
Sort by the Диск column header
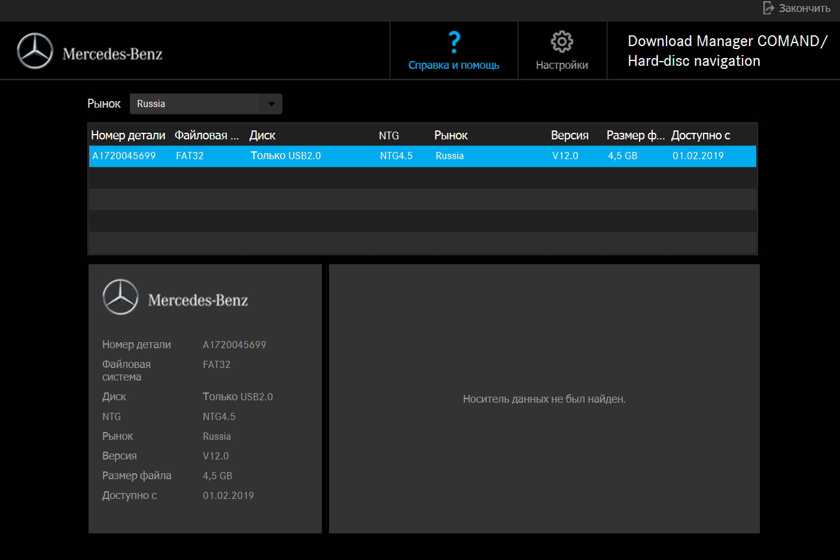pos(262,135)
